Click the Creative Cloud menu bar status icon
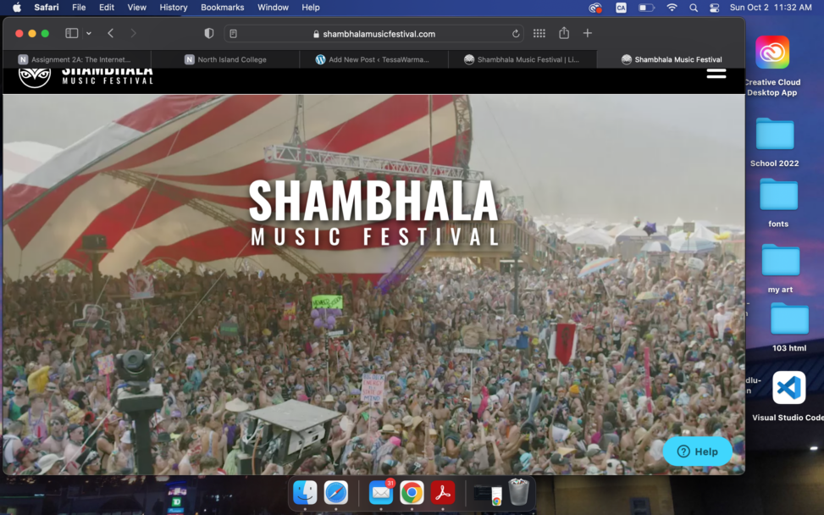This screenshot has width=824, height=515. tap(594, 8)
